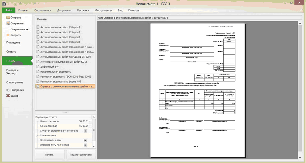Click the Накопительная ведомость report icon
This screenshot has width=306, height=163.
point(38,71)
